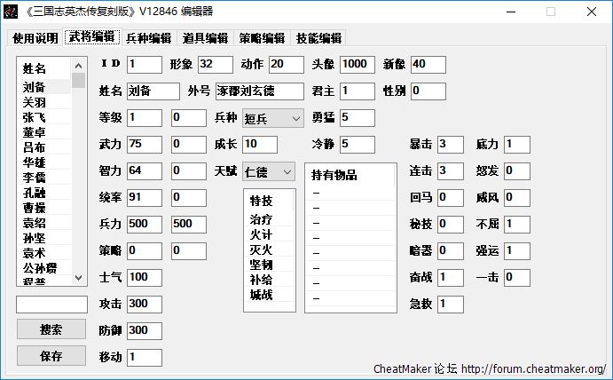Focus the search text box above 搜索
The image size is (613, 380).
coord(51,305)
